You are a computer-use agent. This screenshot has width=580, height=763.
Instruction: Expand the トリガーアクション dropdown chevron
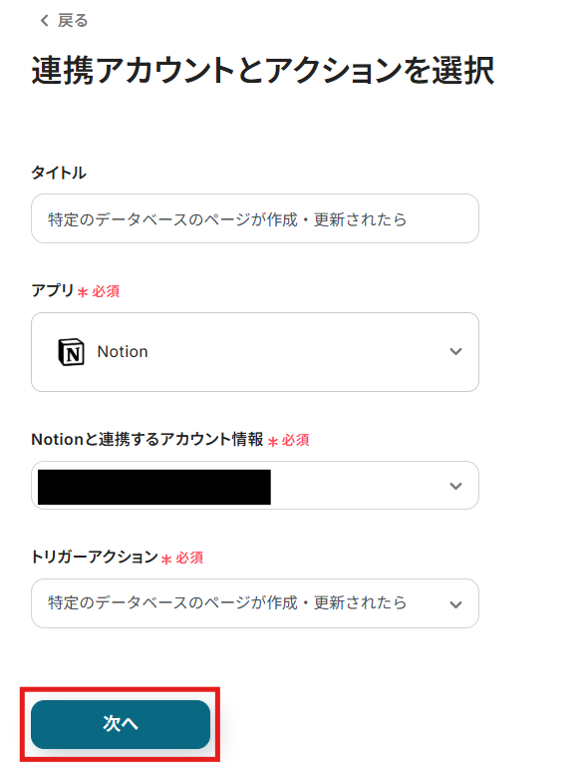pyautogui.click(x=455, y=604)
